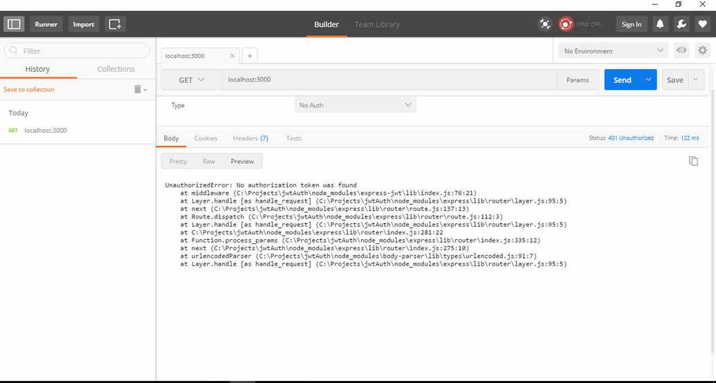Click stack trace line with urlencodedParser
Image resolution: width=716 pixels, height=383 pixels.
(x=358, y=256)
